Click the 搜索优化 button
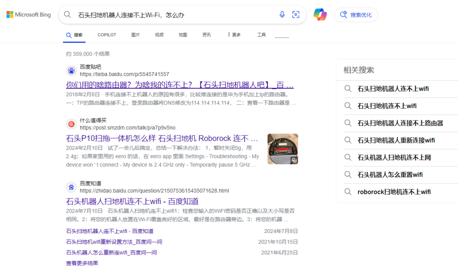Image resolution: width=458 pixels, height=272 pixels. (356, 15)
